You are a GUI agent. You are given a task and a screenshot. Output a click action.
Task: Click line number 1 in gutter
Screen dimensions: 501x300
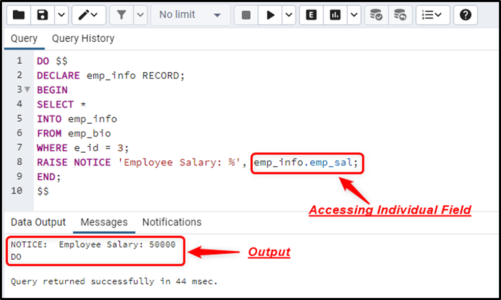coord(19,60)
